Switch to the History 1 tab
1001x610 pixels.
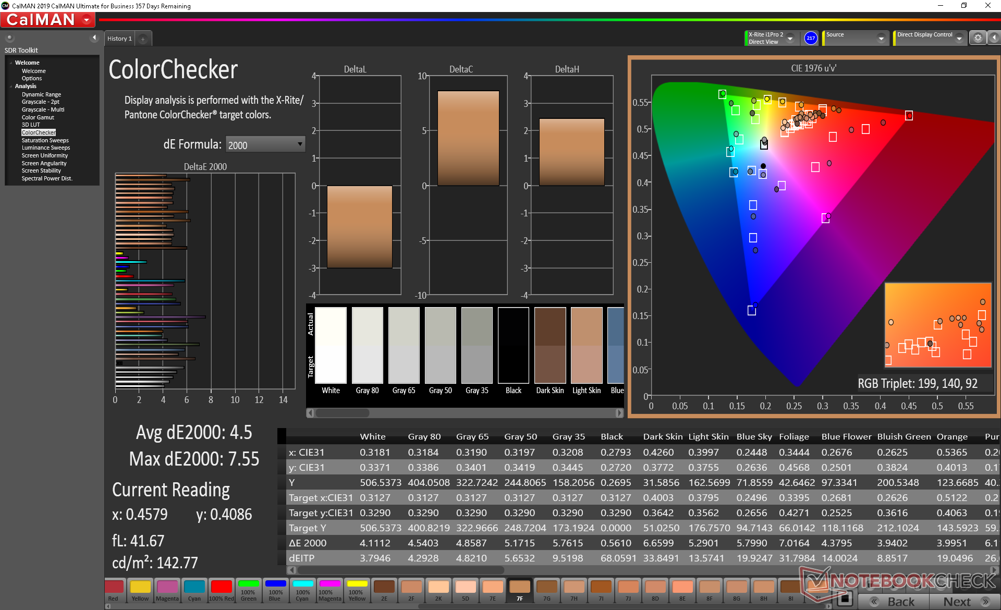click(119, 39)
